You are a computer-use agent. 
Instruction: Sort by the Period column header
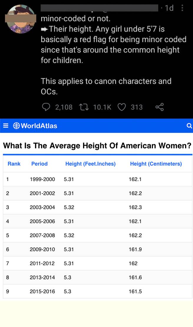pos(39,164)
